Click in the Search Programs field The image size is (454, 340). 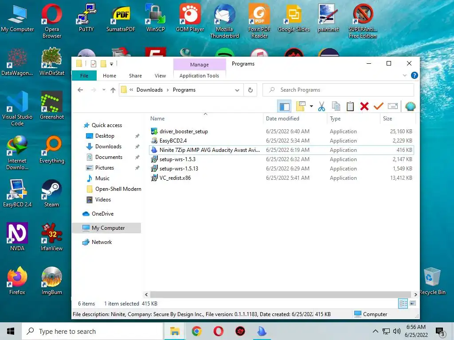pos(338,90)
